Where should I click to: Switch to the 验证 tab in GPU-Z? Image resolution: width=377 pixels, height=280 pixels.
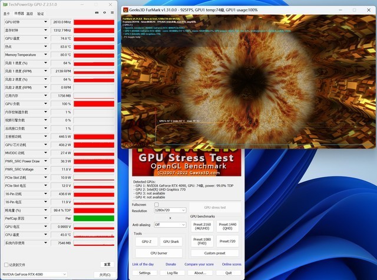click(41, 13)
